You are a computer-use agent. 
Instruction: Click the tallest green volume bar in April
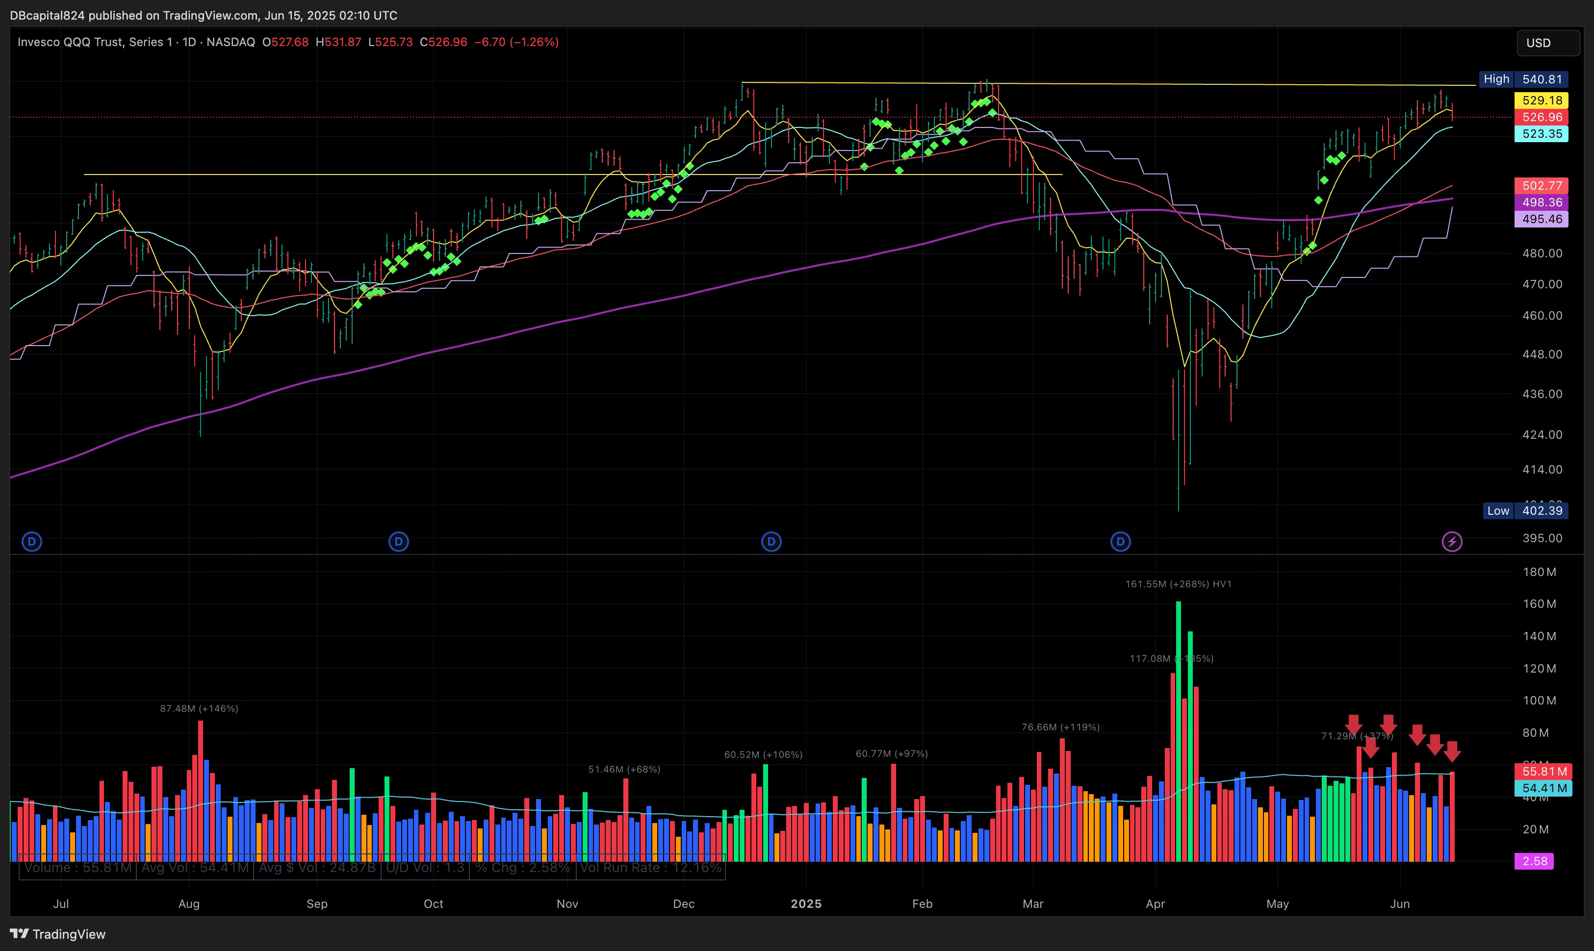pyautogui.click(x=1179, y=731)
